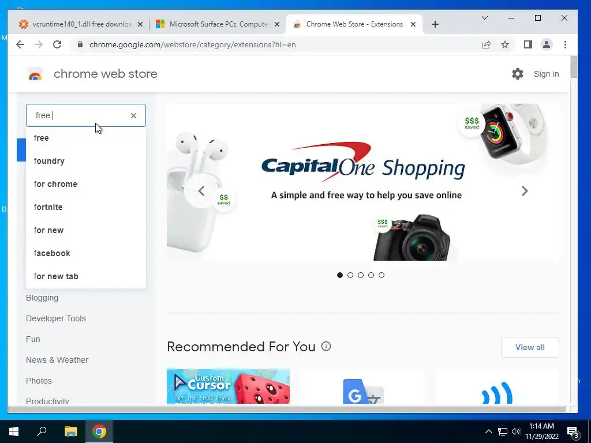The width and height of the screenshot is (591, 443).
Task: Choose the 'facebook' suggestion
Action: coord(86,253)
